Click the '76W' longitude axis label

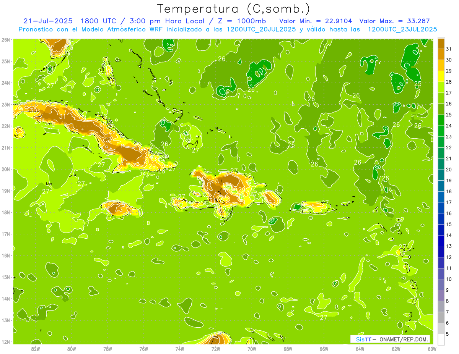(144, 349)
